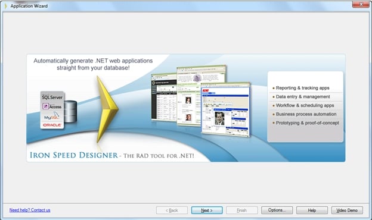Close the Application Wizard window
372x220 pixels.
(361, 4)
